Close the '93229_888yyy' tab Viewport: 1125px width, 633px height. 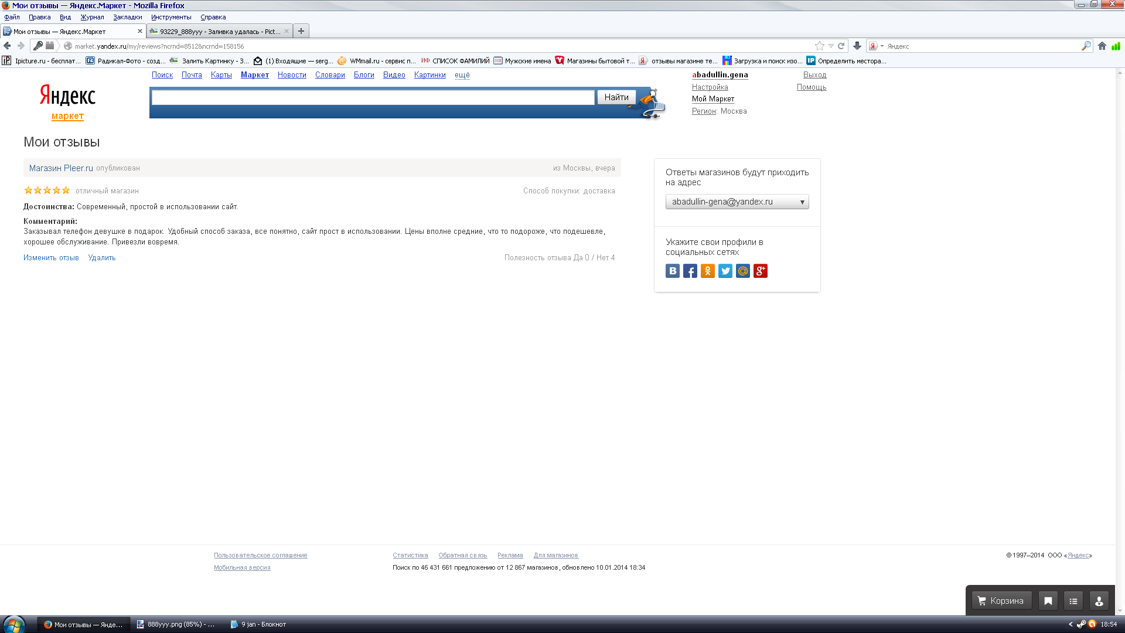tap(287, 31)
